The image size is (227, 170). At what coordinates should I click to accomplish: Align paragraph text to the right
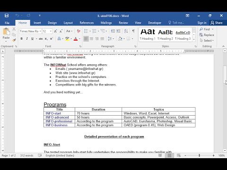pyautogui.click(x=97, y=39)
